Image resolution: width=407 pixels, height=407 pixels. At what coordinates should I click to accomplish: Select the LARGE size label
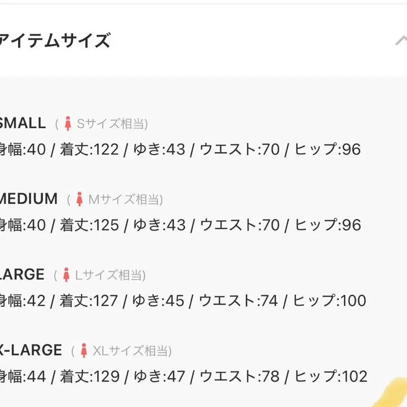tap(22, 274)
